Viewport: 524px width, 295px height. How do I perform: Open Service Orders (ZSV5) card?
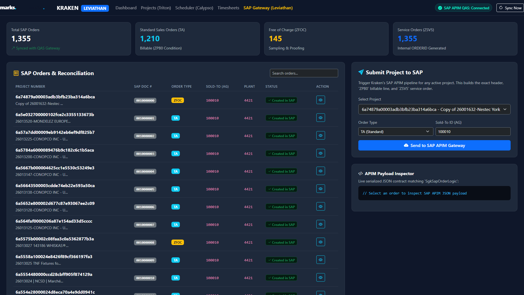[x=455, y=39]
